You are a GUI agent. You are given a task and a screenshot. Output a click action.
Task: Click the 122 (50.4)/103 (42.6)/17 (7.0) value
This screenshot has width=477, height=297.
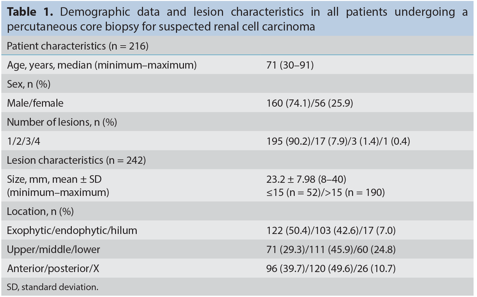[x=331, y=230]
